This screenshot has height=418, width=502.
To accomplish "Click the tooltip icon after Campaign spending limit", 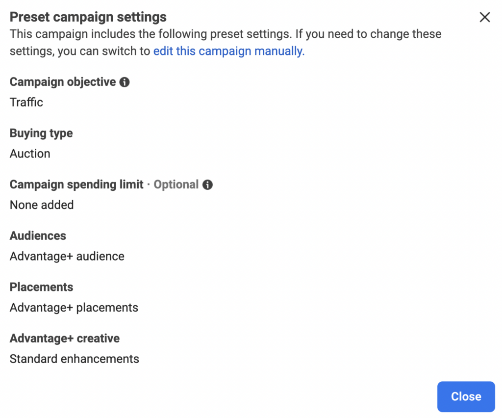I will (x=207, y=185).
